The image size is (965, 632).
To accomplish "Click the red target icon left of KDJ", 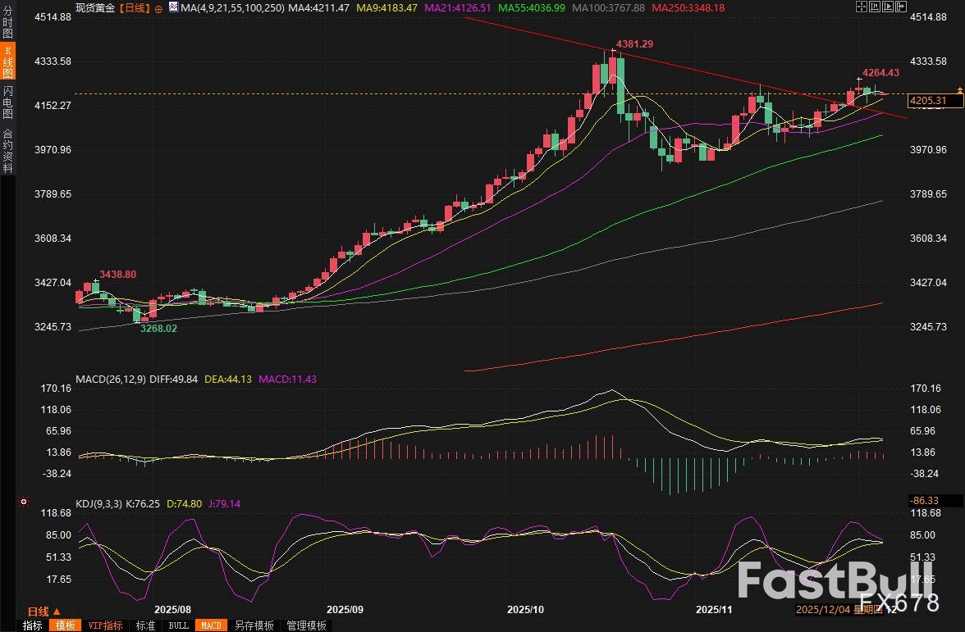I will (24, 502).
